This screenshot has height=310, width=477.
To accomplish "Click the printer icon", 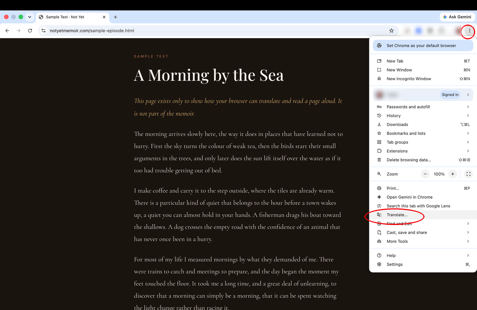I will [379, 188].
